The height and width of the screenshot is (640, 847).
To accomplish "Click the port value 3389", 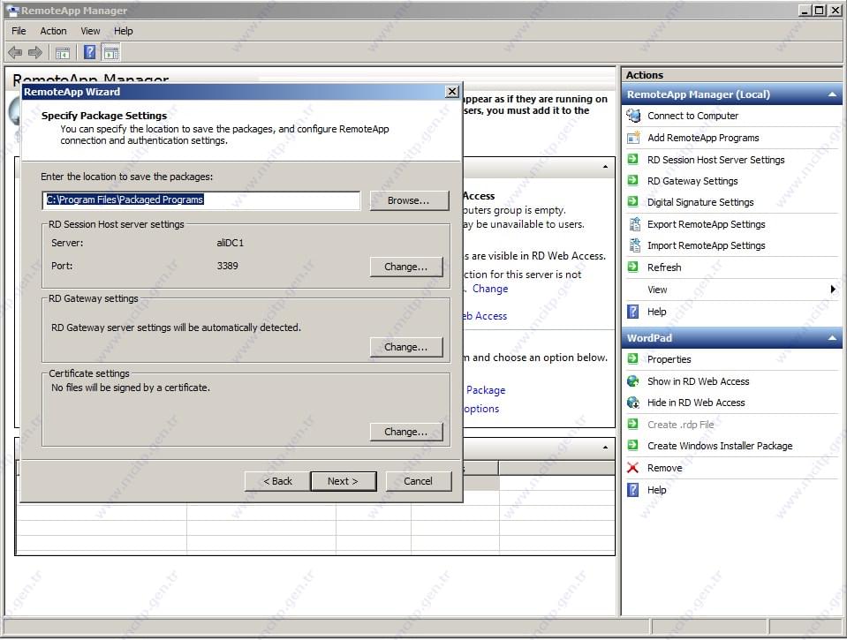I will coord(227,266).
